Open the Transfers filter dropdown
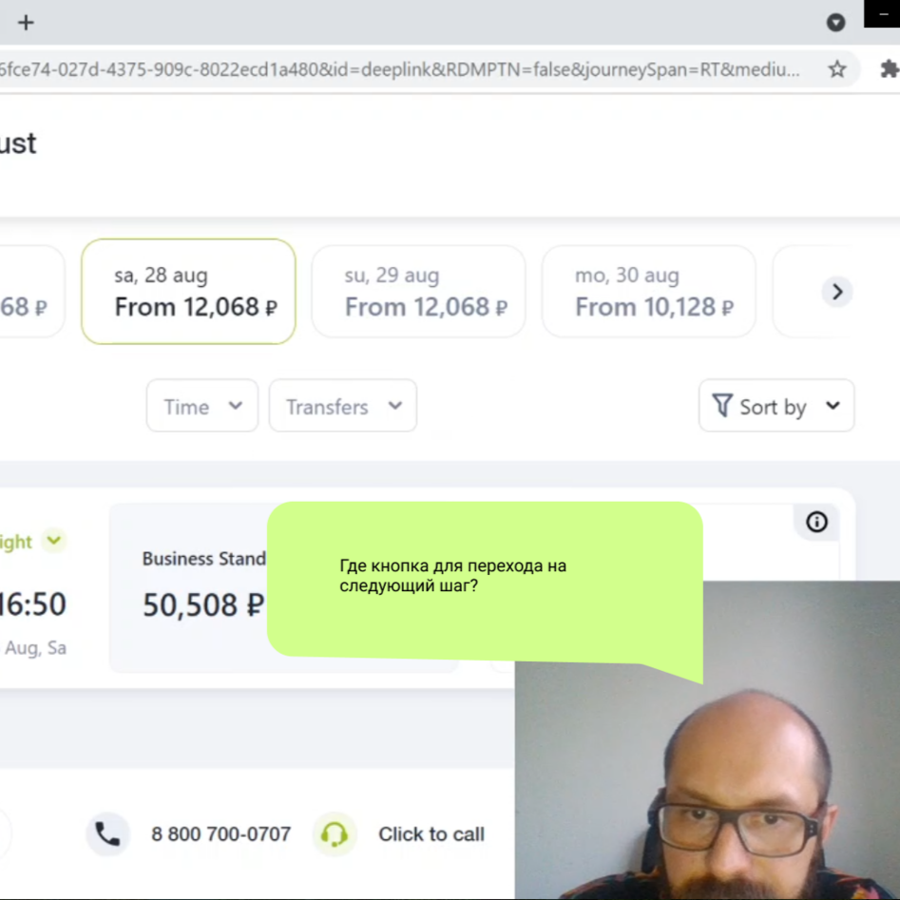 click(343, 406)
